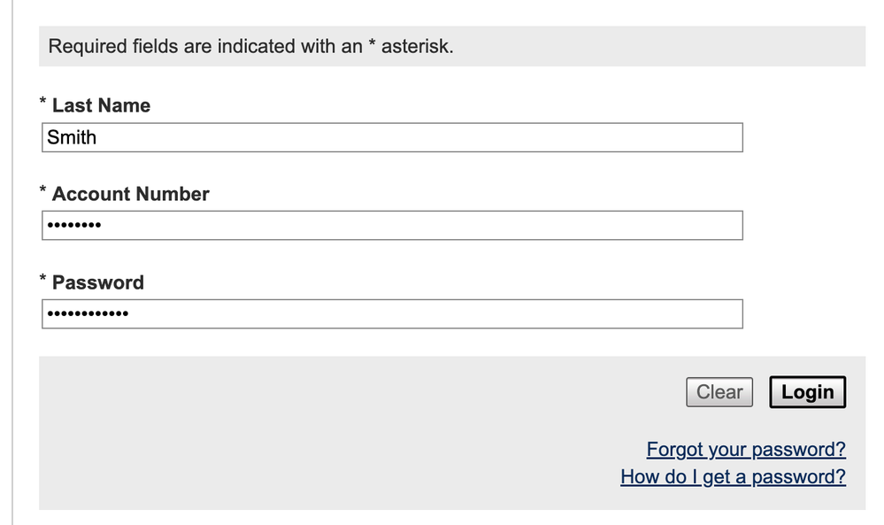Click the "Password" field label
Viewport: 884px width, 525px height.
click(x=97, y=282)
